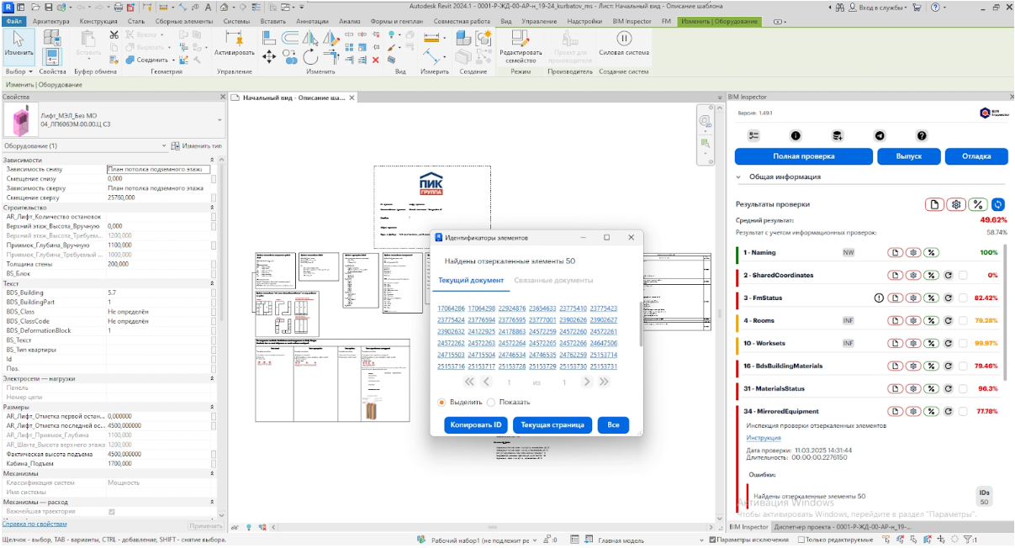Click the Align tool icon in the ribbon
The image size is (1015, 548).
[269, 36]
